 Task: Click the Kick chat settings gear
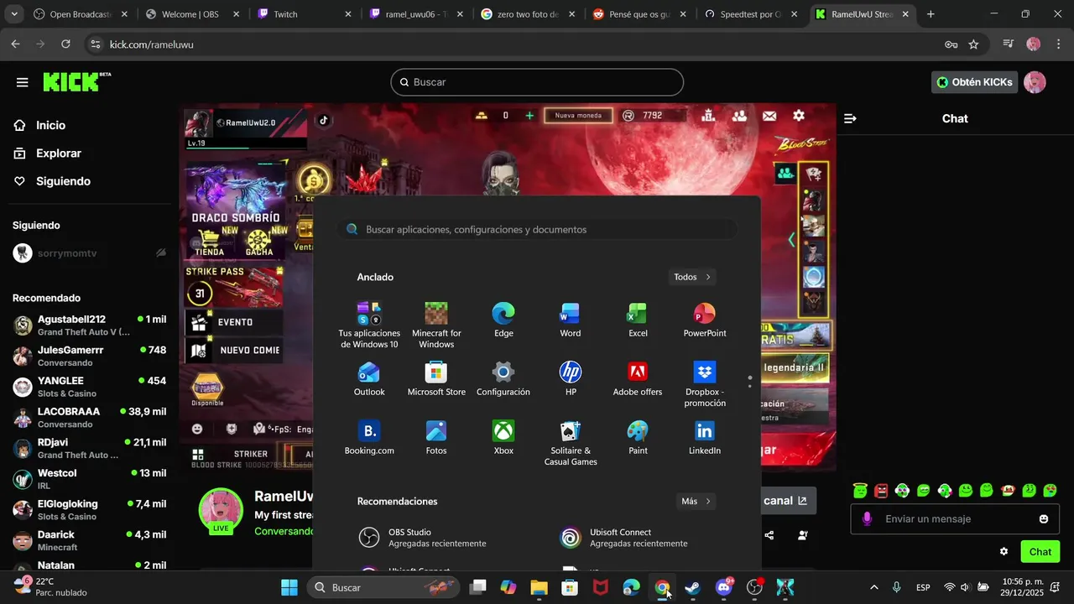(x=1004, y=551)
